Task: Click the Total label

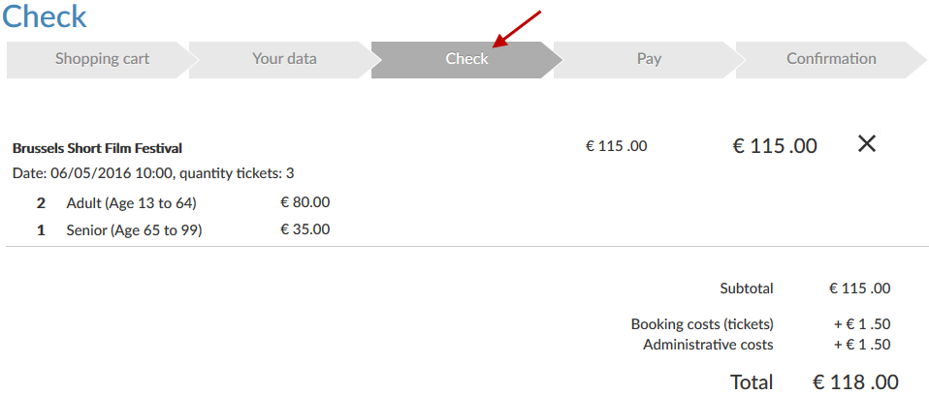Action: 752,382
